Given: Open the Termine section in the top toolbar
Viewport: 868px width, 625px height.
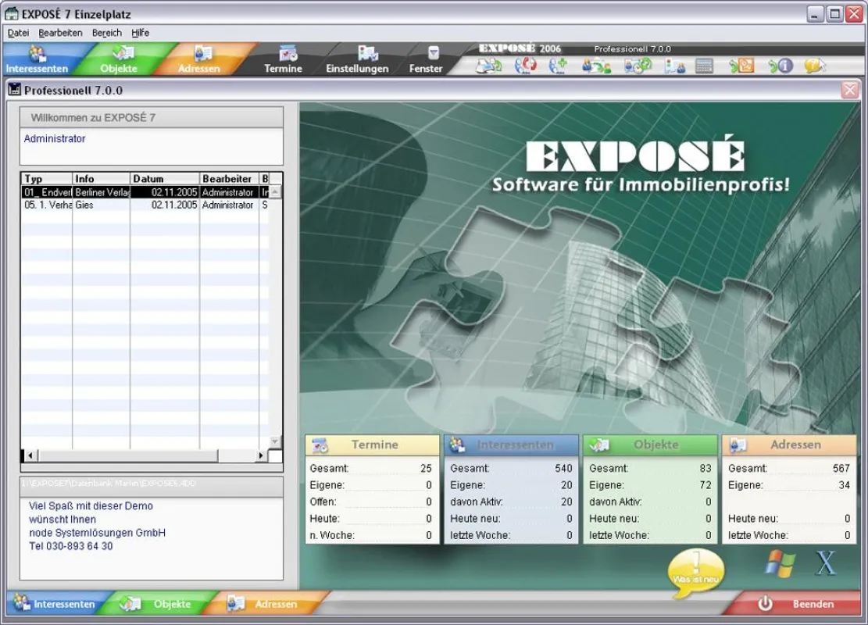Looking at the screenshot, I should click(283, 60).
